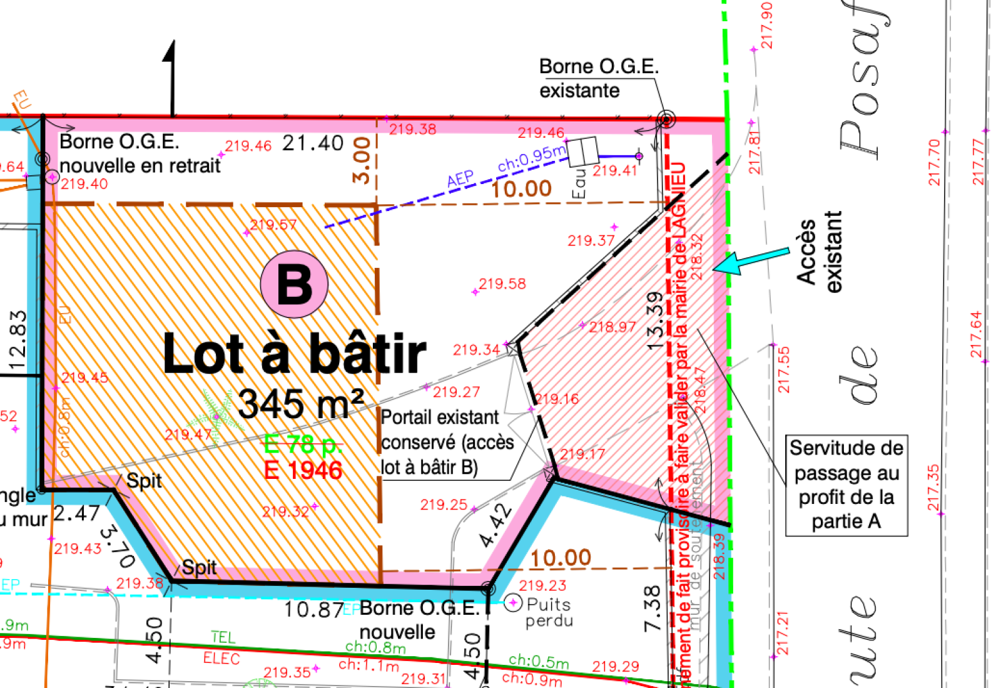Click the green tree symbol in lot B

tap(218, 416)
